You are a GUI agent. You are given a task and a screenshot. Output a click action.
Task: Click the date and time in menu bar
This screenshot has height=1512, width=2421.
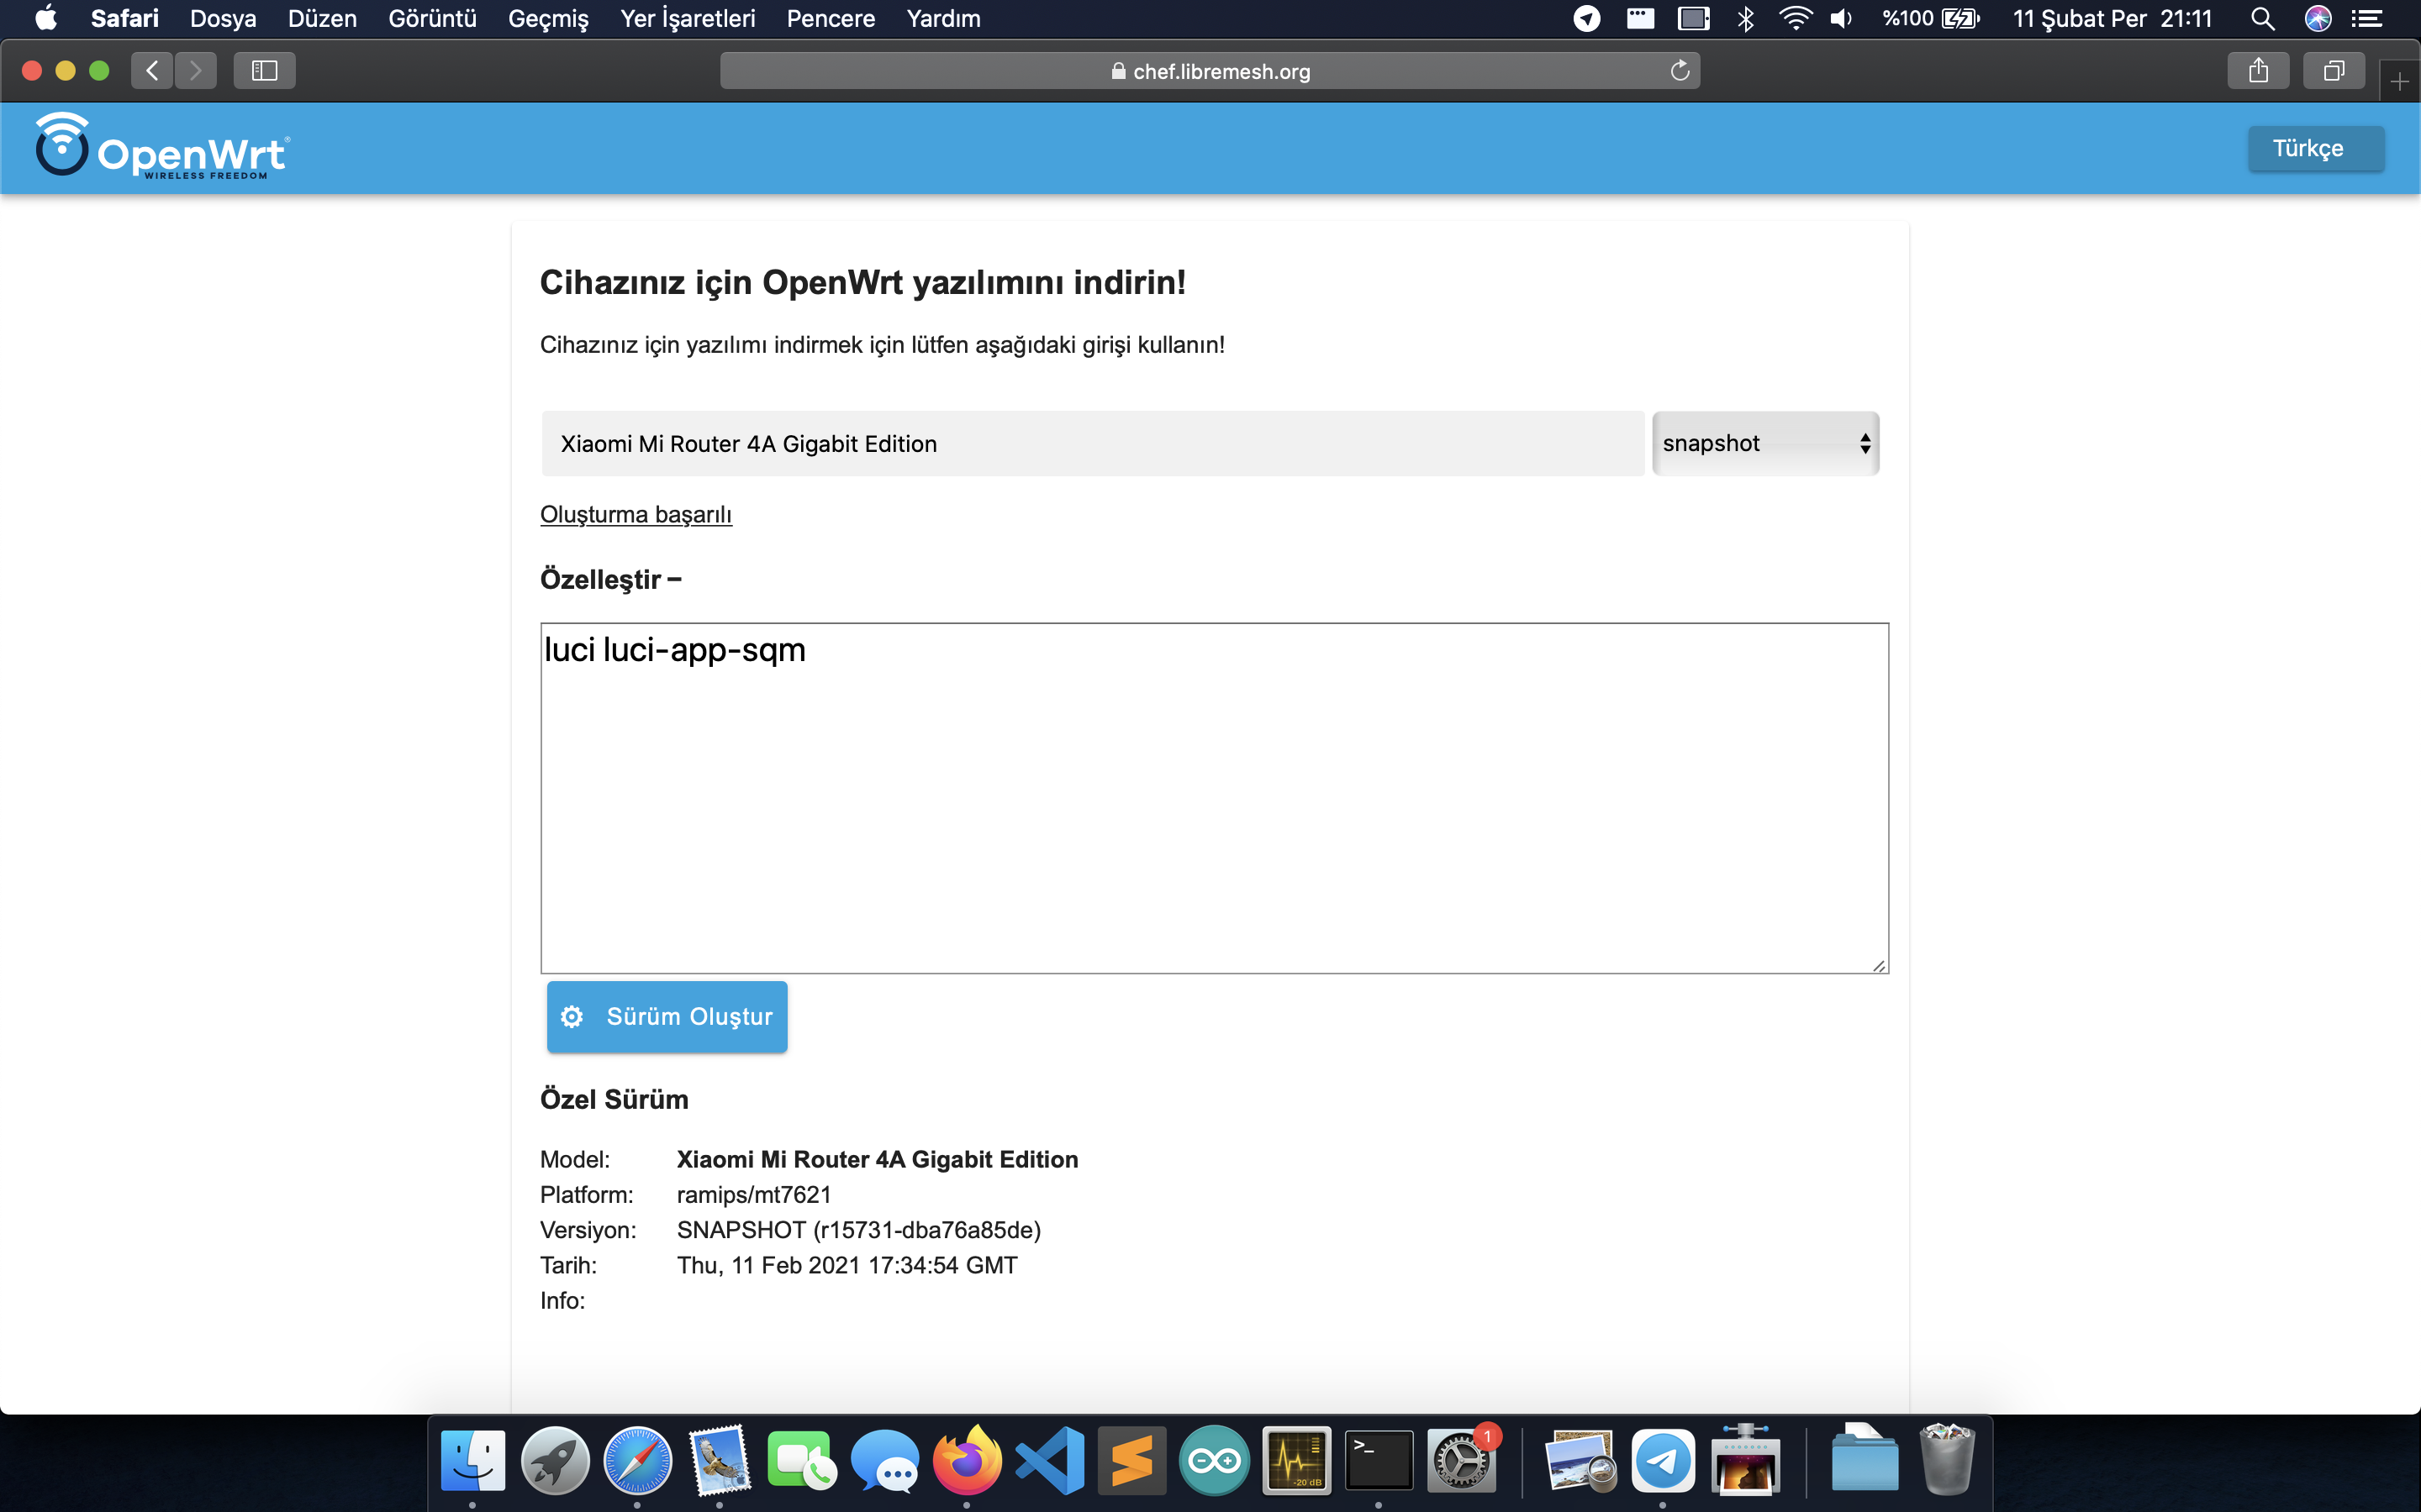2112,18
